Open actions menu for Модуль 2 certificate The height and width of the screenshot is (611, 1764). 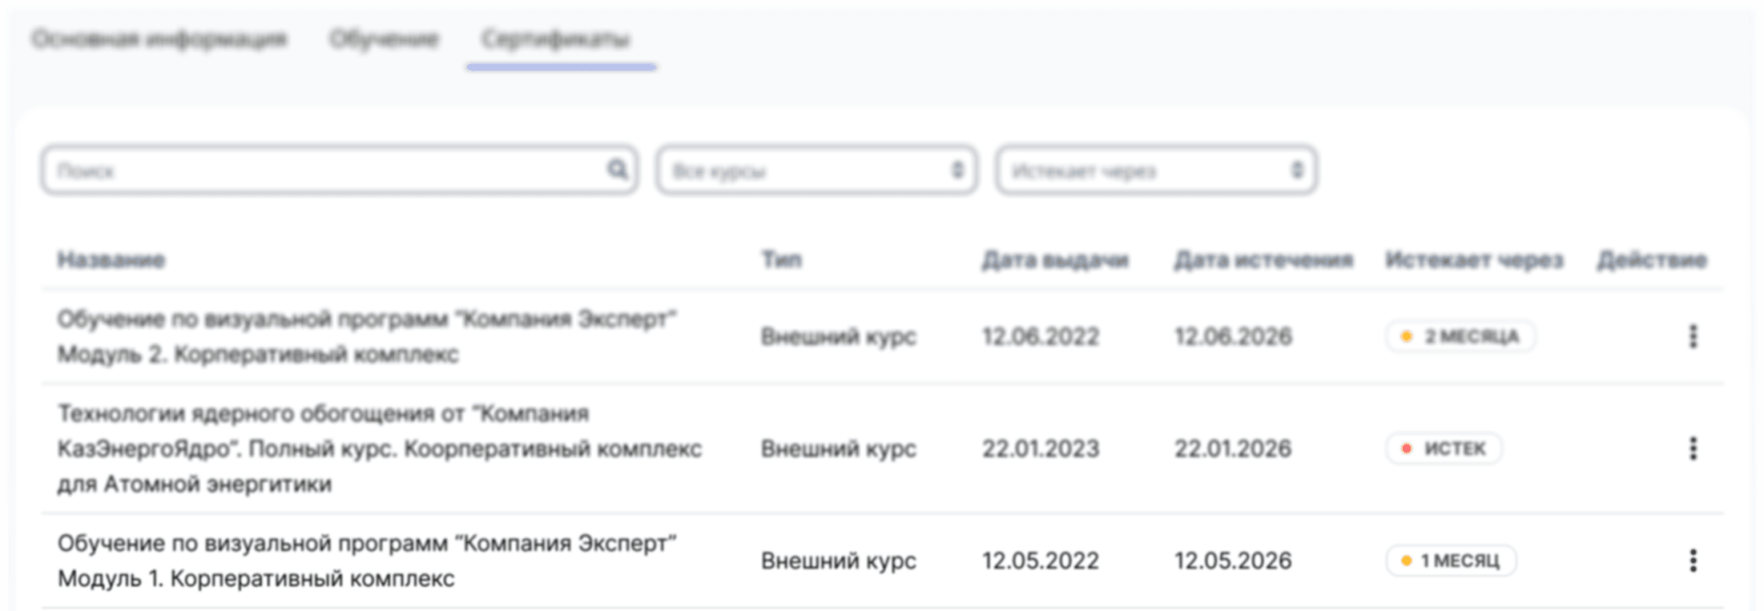1693,336
